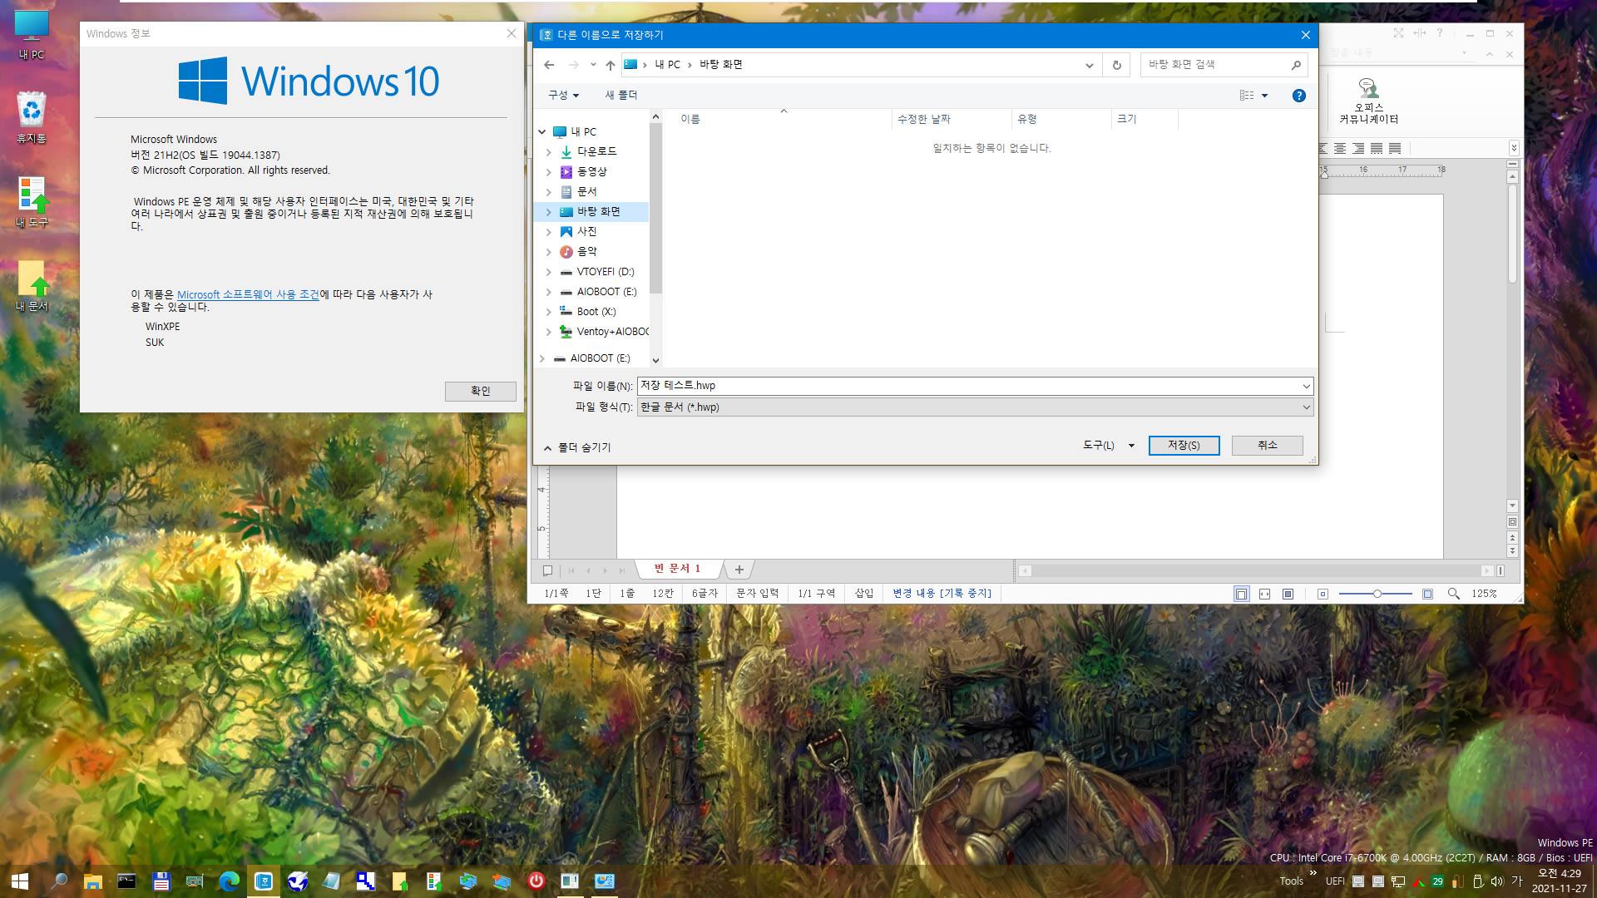
Task: Open the volume speaker tray icon
Action: click(1497, 881)
